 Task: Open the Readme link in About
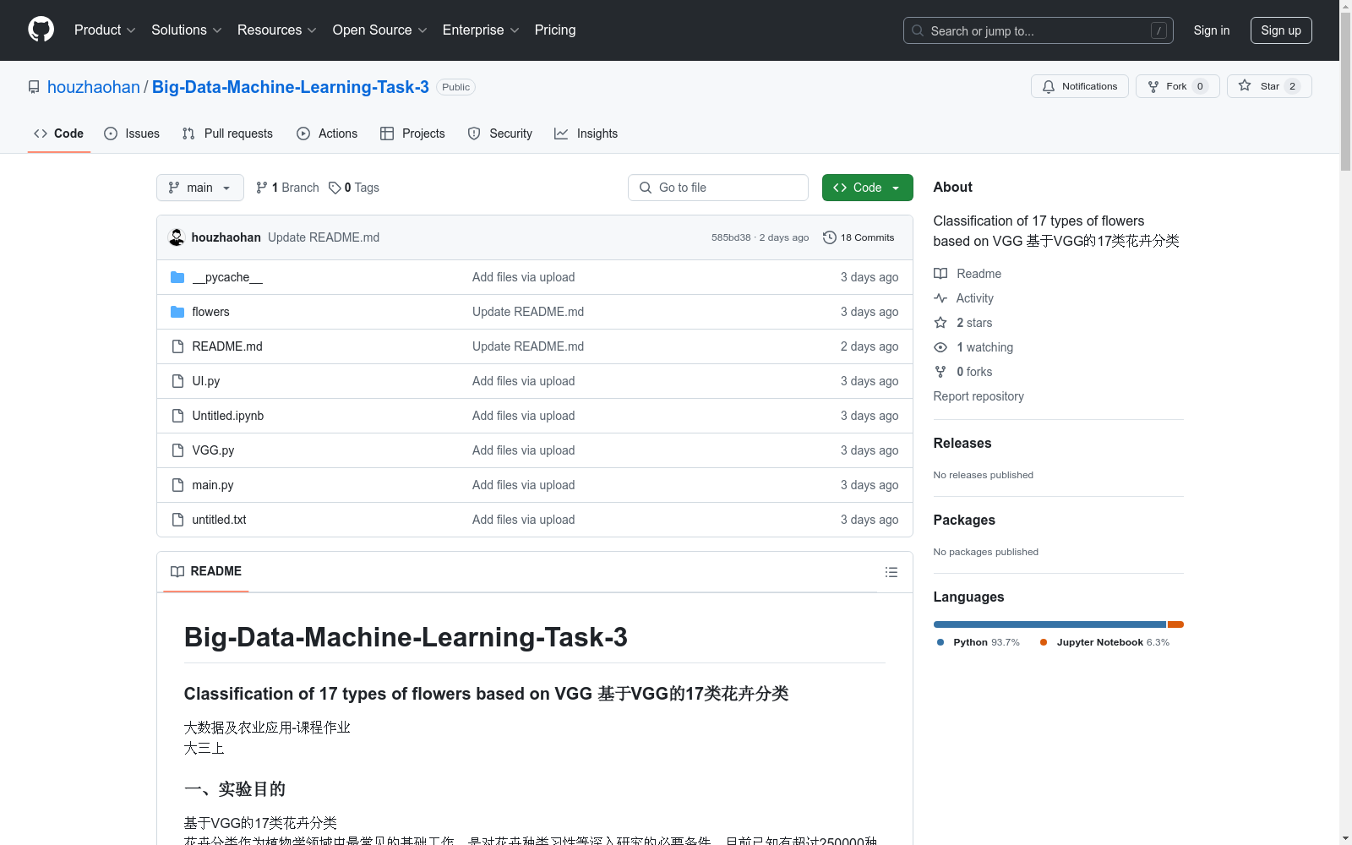point(968,274)
